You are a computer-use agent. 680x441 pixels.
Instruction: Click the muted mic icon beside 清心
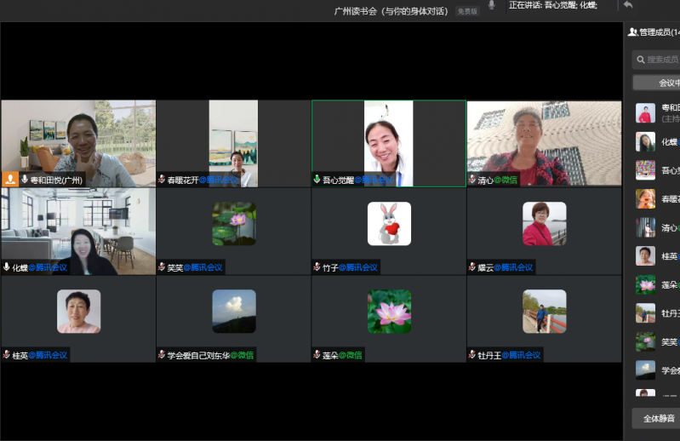tap(471, 180)
